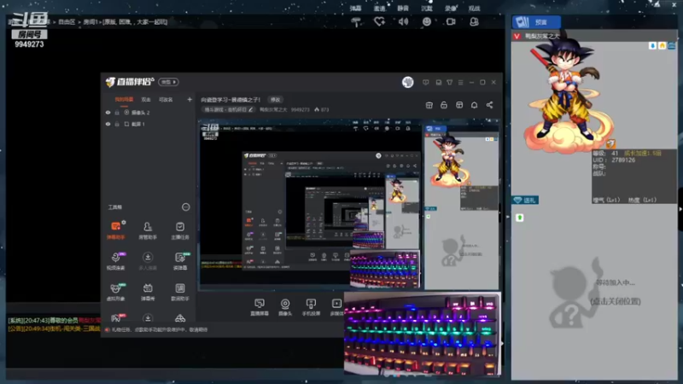Open the bell notification icon
Screen dimensions: 683x384
[475, 105]
